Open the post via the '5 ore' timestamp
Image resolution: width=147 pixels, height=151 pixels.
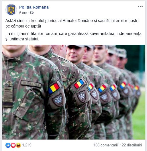[23, 13]
